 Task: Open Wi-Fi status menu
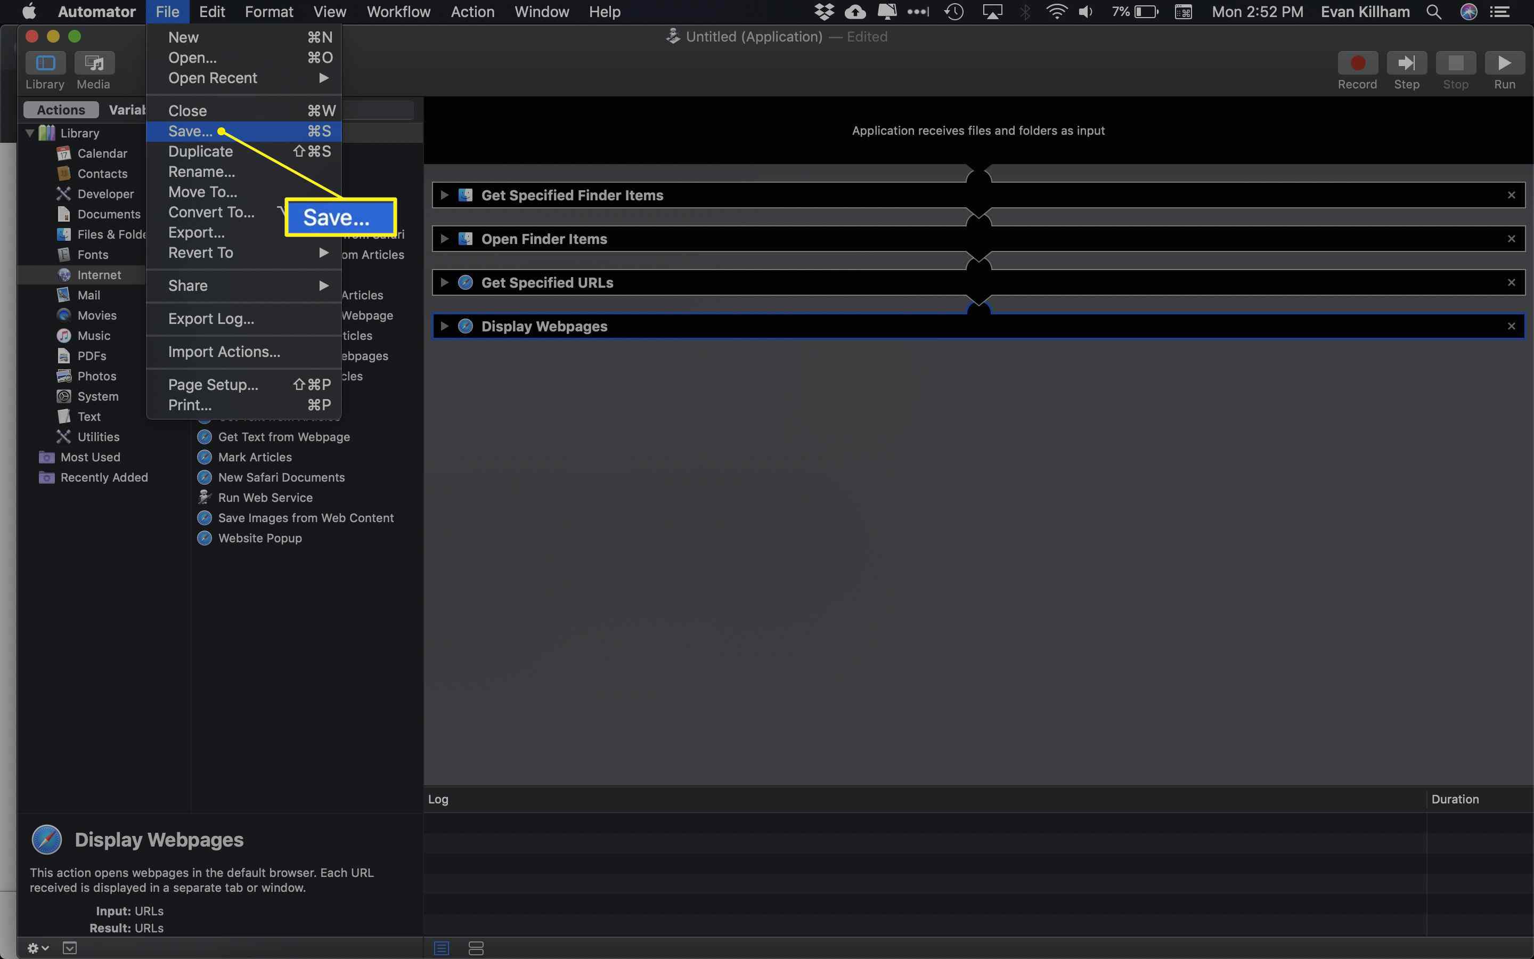point(1056,12)
